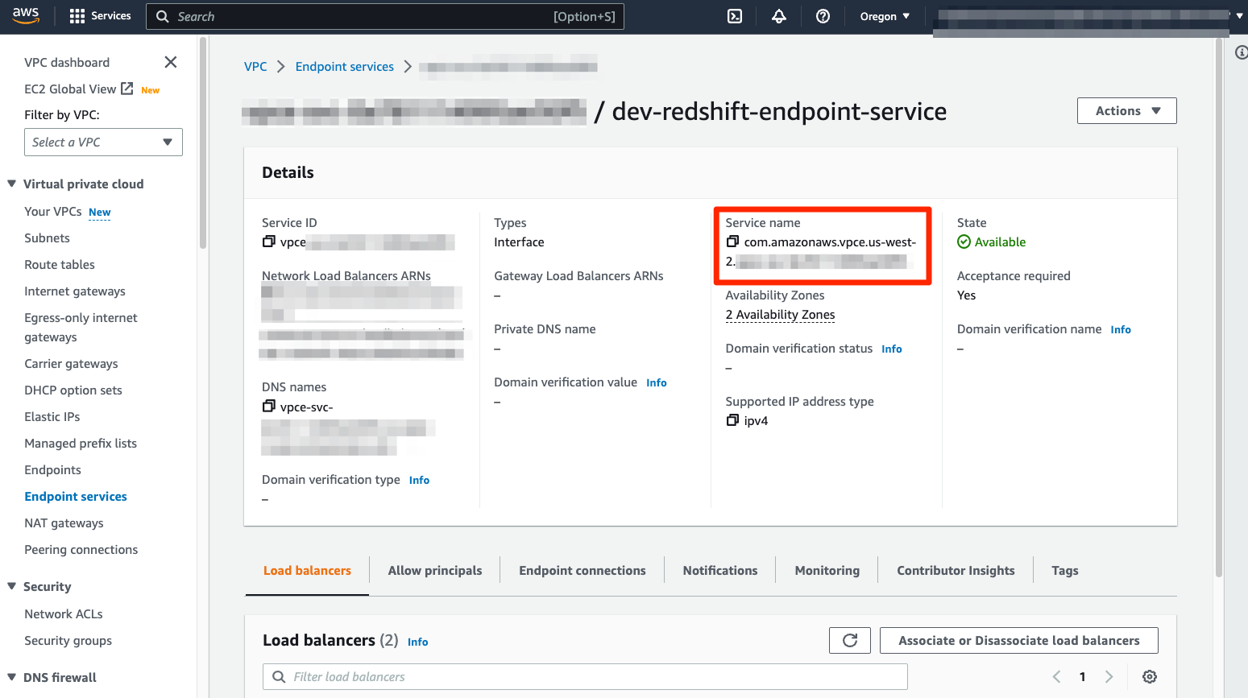This screenshot has height=698, width=1248.
Task: Open Endpoint services in sidebar
Action: tap(76, 496)
